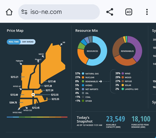
Task: Click the NB interface arrow icon
Action: tap(61, 44)
